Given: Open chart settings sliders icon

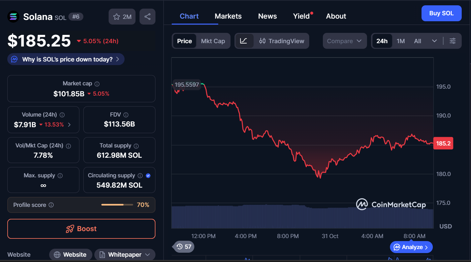Looking at the screenshot, I should pos(452,41).
